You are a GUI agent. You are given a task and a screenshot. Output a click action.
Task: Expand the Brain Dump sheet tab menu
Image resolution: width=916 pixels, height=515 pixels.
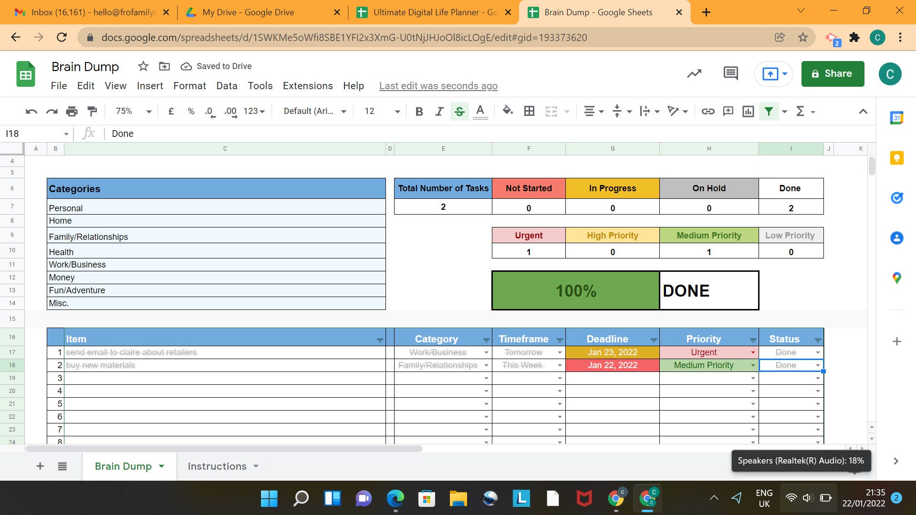(161, 466)
